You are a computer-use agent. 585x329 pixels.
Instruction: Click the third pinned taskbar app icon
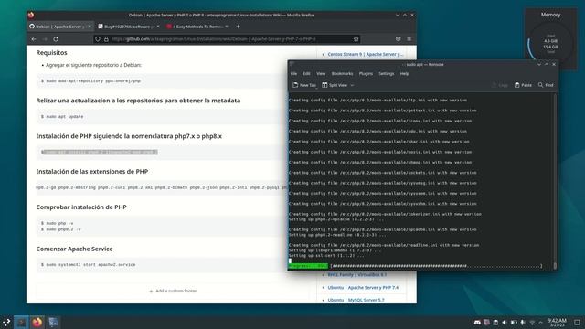tap(53, 323)
